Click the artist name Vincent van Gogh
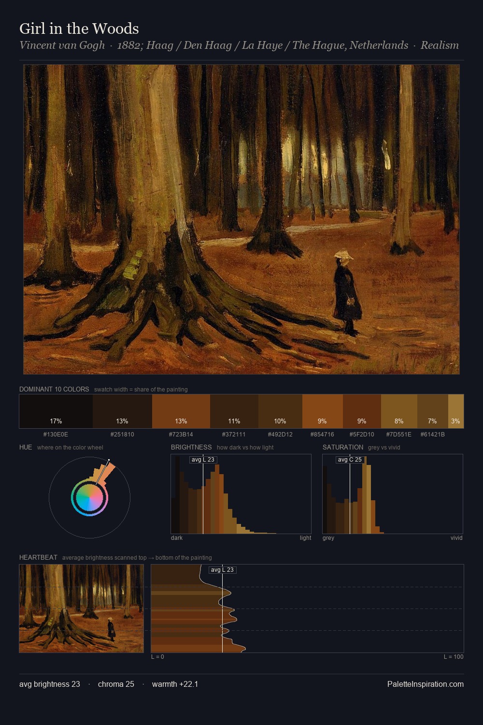Image resolution: width=483 pixels, height=725 pixels. click(x=62, y=45)
